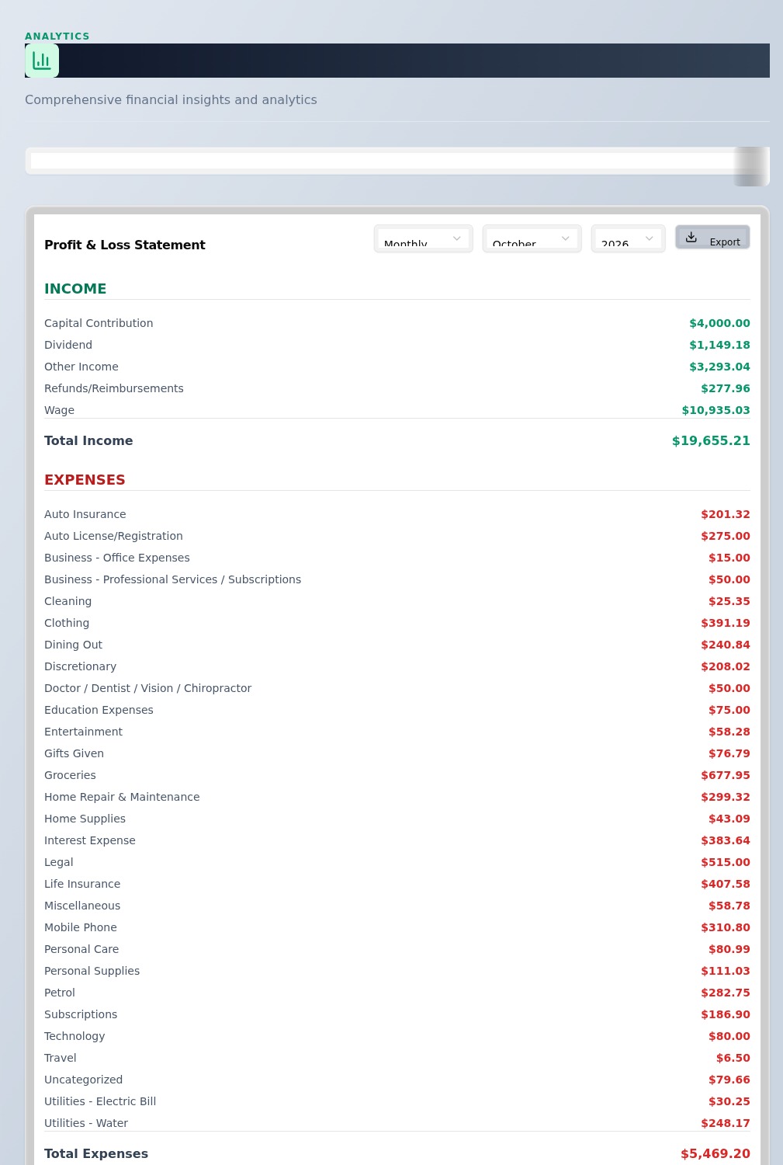The width and height of the screenshot is (783, 1165).
Task: Click the Analytics bar chart icon
Action: coord(42,61)
